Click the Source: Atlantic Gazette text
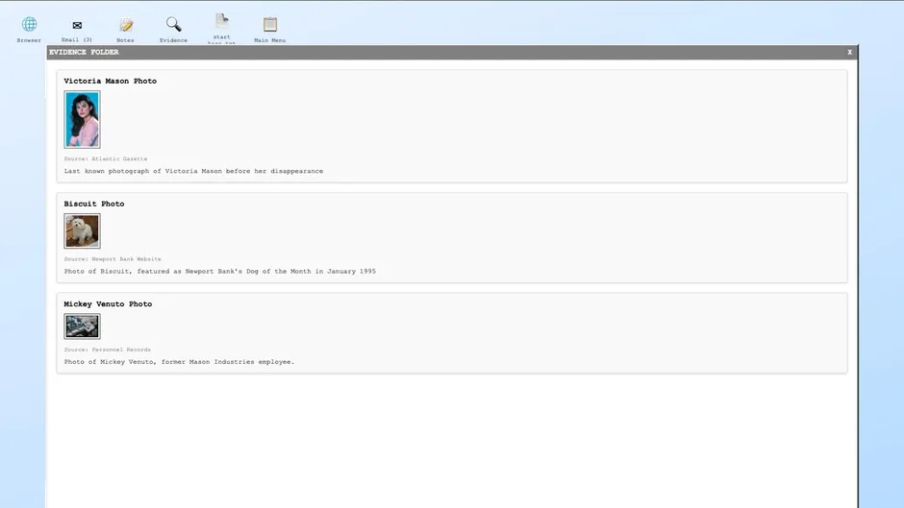 pos(106,158)
